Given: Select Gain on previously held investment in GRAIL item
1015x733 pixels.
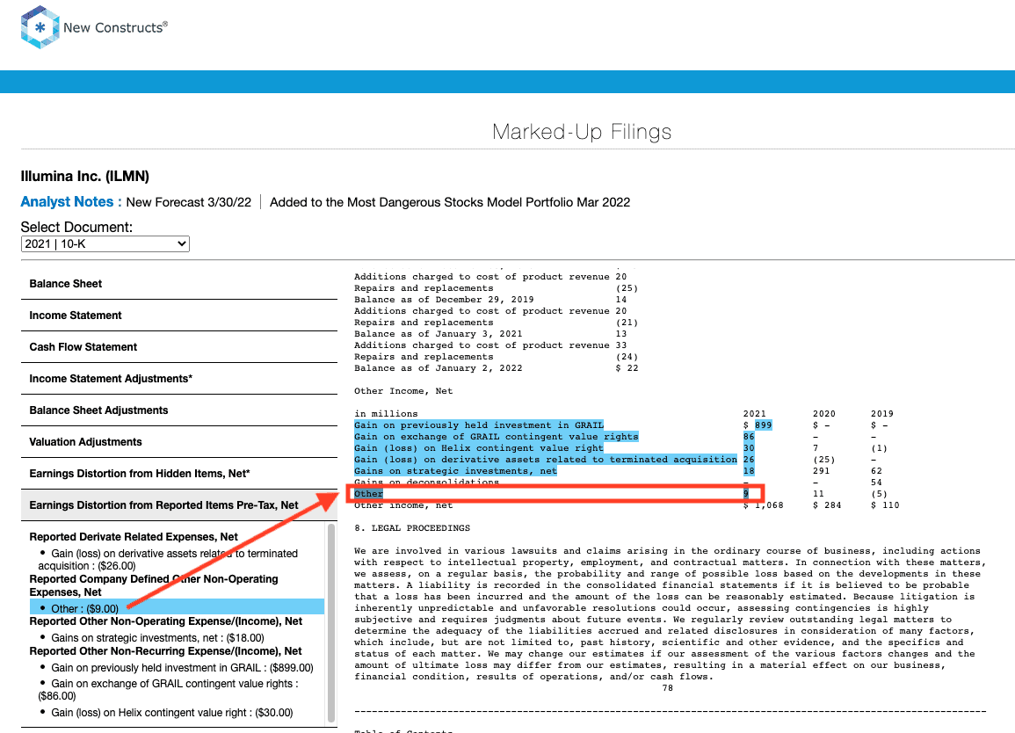Looking at the screenshot, I should click(x=182, y=668).
